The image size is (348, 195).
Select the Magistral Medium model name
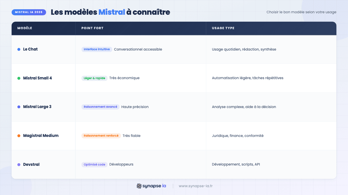tap(41, 136)
